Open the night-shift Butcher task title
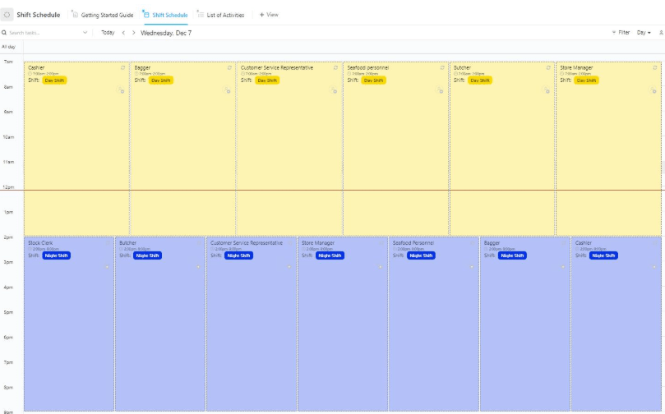The width and height of the screenshot is (665, 414). point(127,243)
